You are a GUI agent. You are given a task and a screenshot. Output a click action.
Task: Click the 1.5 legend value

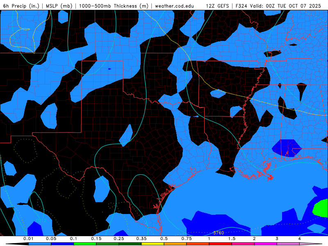point(232,239)
